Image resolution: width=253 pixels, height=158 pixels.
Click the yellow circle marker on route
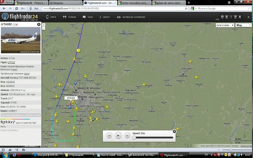[78, 50]
